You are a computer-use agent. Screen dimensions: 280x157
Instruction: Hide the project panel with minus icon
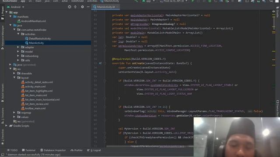click(88, 7)
